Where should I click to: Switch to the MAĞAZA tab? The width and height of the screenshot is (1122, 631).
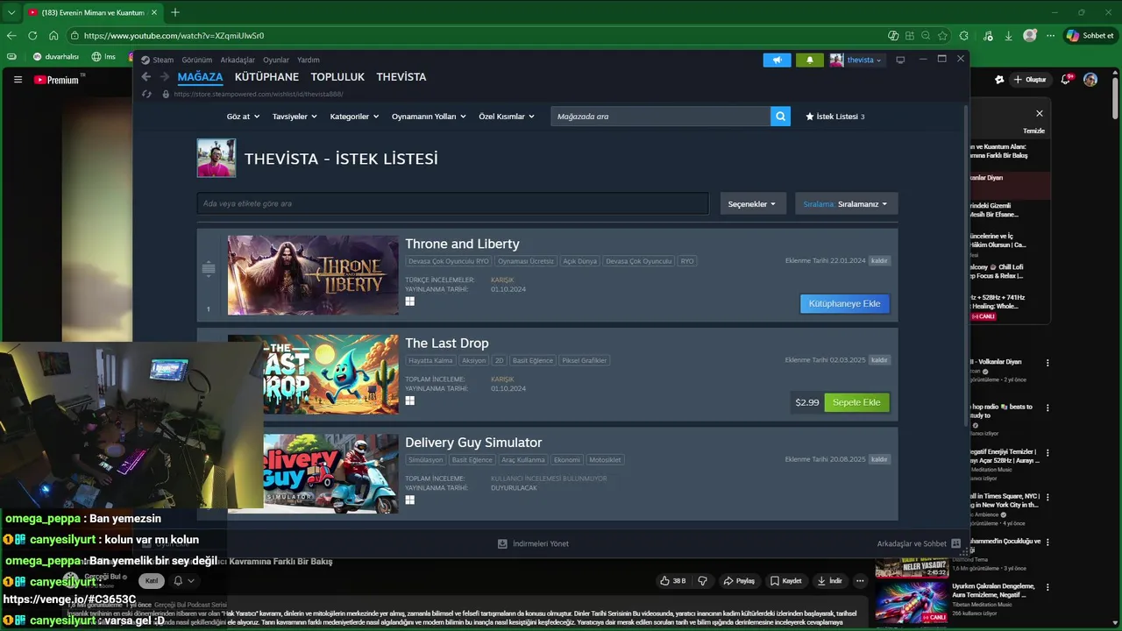pos(200,77)
